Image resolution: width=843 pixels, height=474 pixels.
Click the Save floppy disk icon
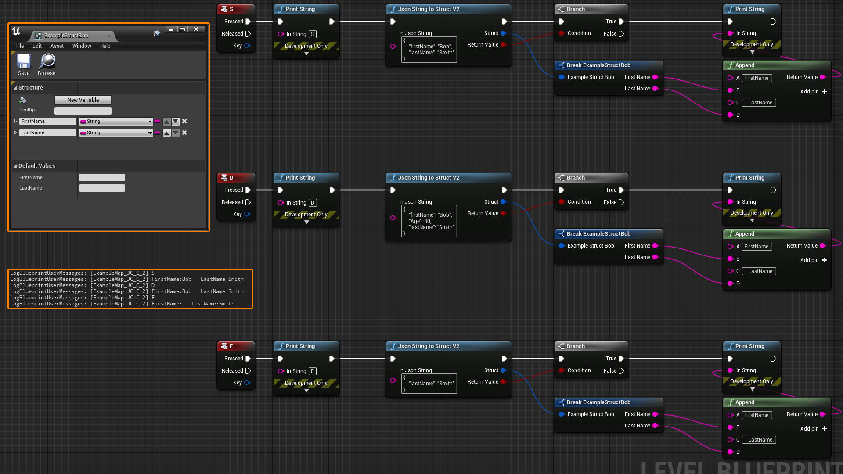pyautogui.click(x=24, y=61)
